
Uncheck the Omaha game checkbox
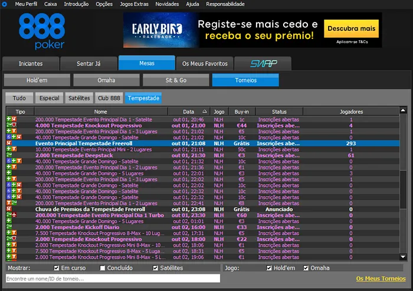coord(306,268)
